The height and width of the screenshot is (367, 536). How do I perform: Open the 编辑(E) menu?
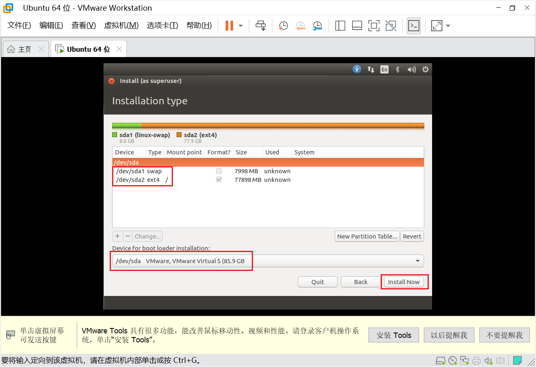51,25
